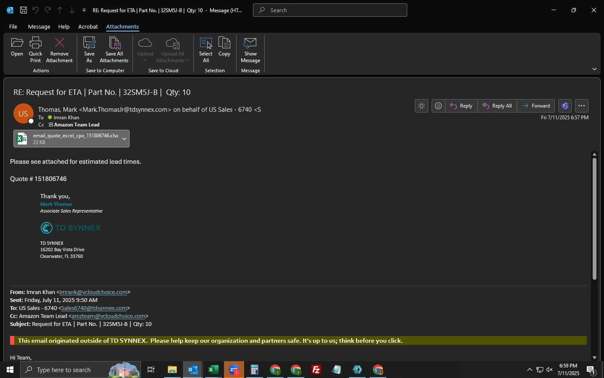Open Calculator from taskbar
The image size is (604, 378).
click(255, 370)
